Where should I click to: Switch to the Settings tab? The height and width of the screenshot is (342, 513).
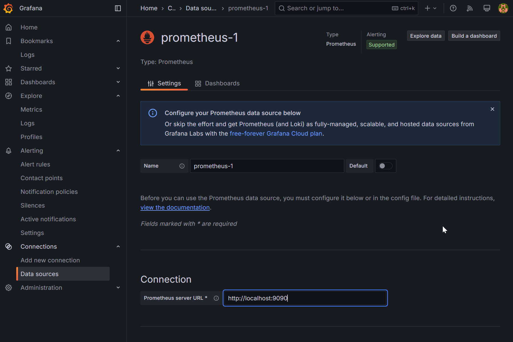(x=164, y=83)
